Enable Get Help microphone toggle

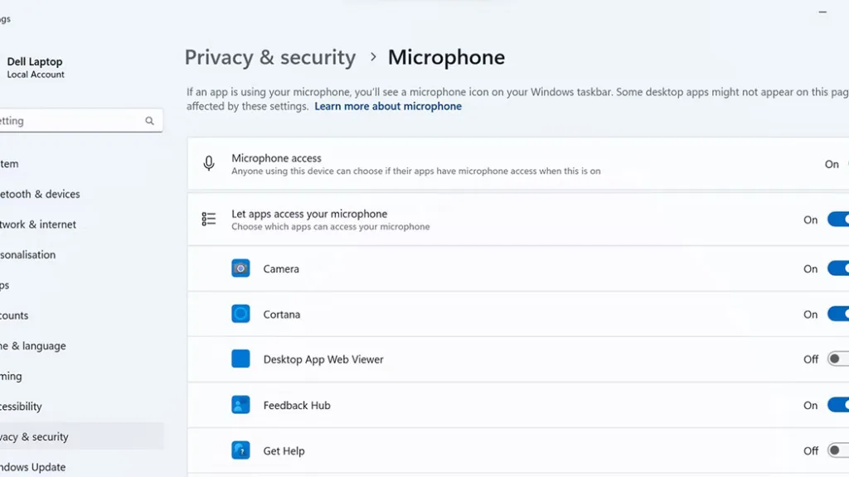tap(838, 450)
